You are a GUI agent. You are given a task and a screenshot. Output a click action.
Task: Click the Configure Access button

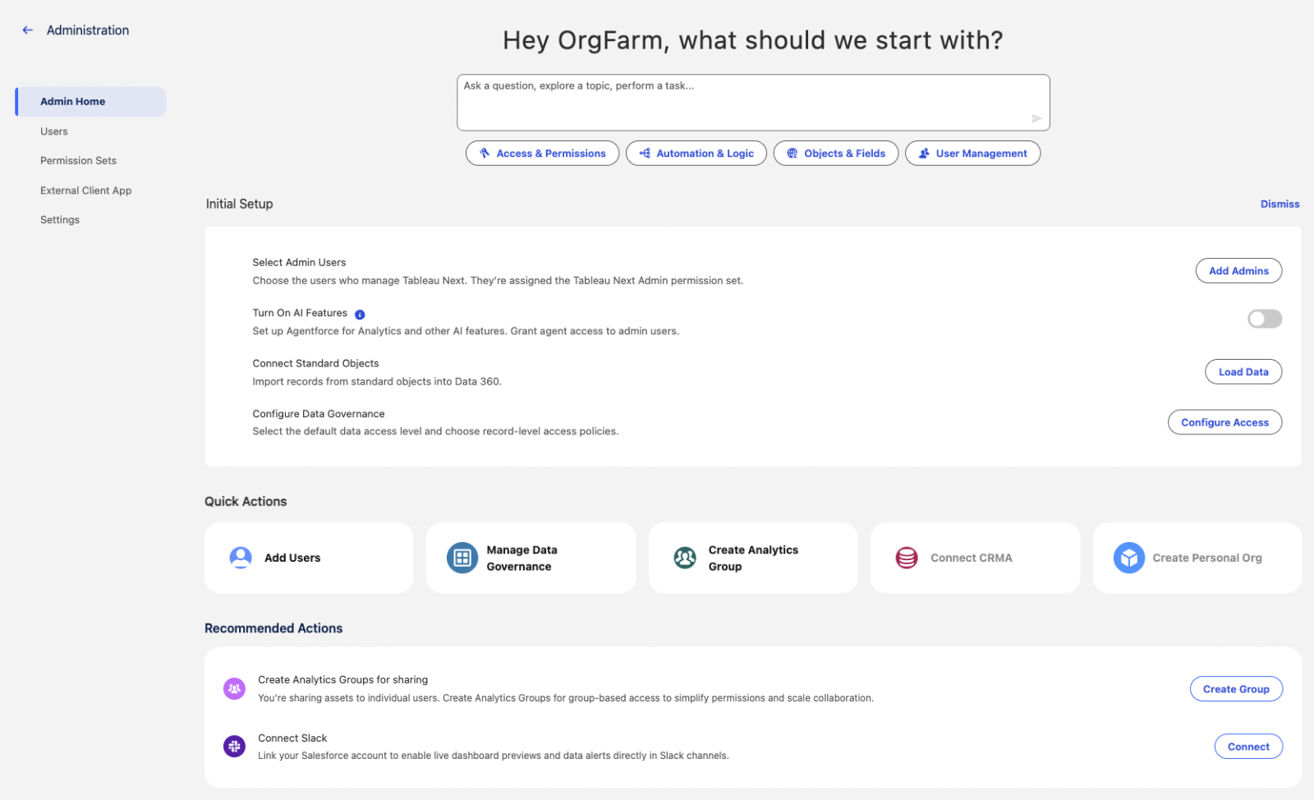click(x=1224, y=422)
